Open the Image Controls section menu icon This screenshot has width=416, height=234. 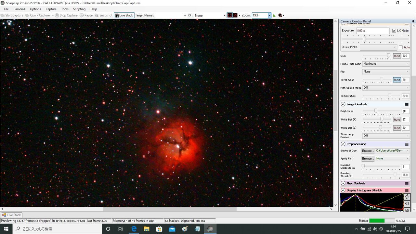407,104
